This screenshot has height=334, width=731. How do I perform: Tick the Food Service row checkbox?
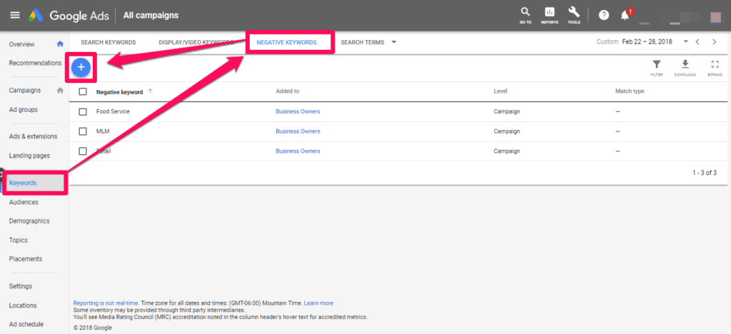click(83, 112)
